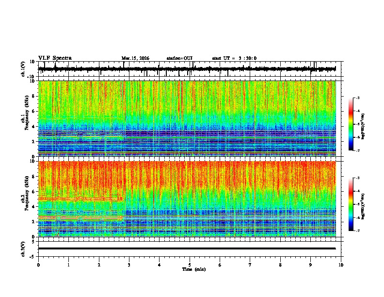
Task: Click time axis tick label "7"
Action: tap(250, 265)
